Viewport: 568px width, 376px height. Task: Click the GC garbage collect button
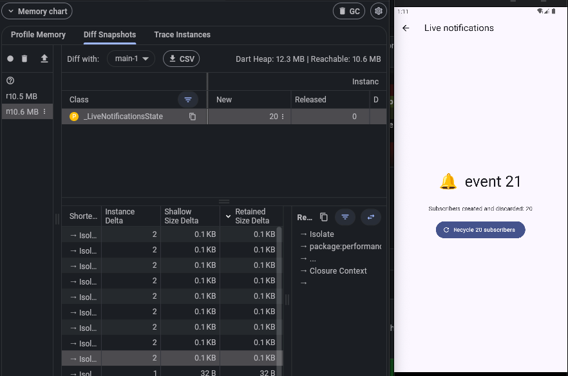click(x=349, y=11)
